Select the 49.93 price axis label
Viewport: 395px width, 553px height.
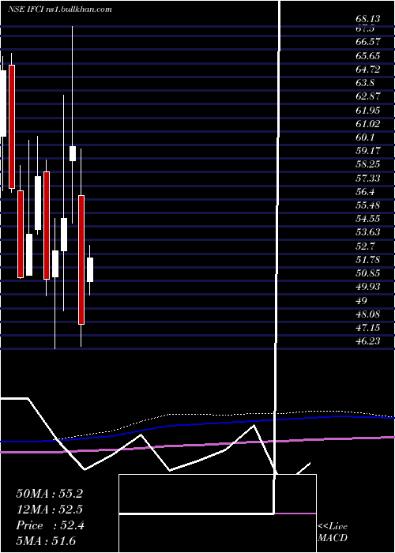(x=367, y=287)
